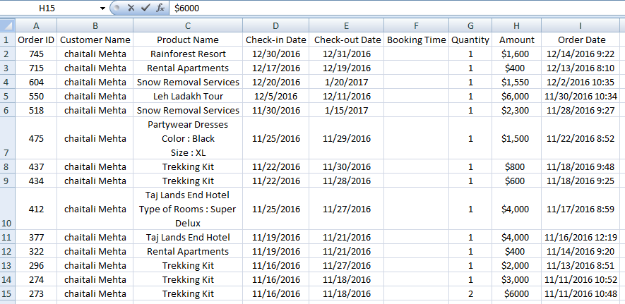Viewport: 625px width, 304px height.
Task: Select row 7 header
Action: (8, 138)
